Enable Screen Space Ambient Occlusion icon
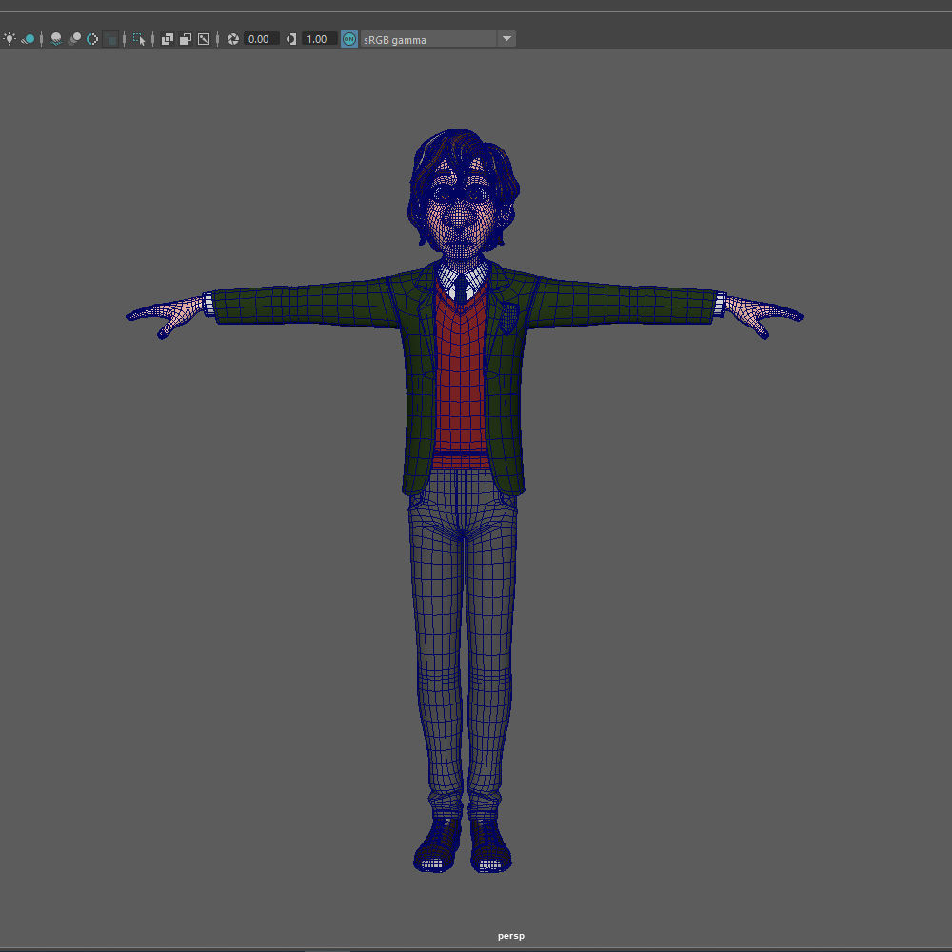952x952 pixels. (x=56, y=39)
